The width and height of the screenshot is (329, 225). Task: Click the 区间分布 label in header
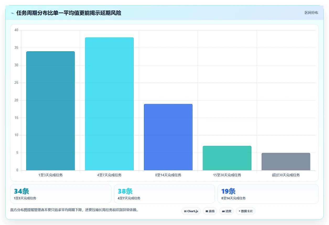pyautogui.click(x=311, y=13)
